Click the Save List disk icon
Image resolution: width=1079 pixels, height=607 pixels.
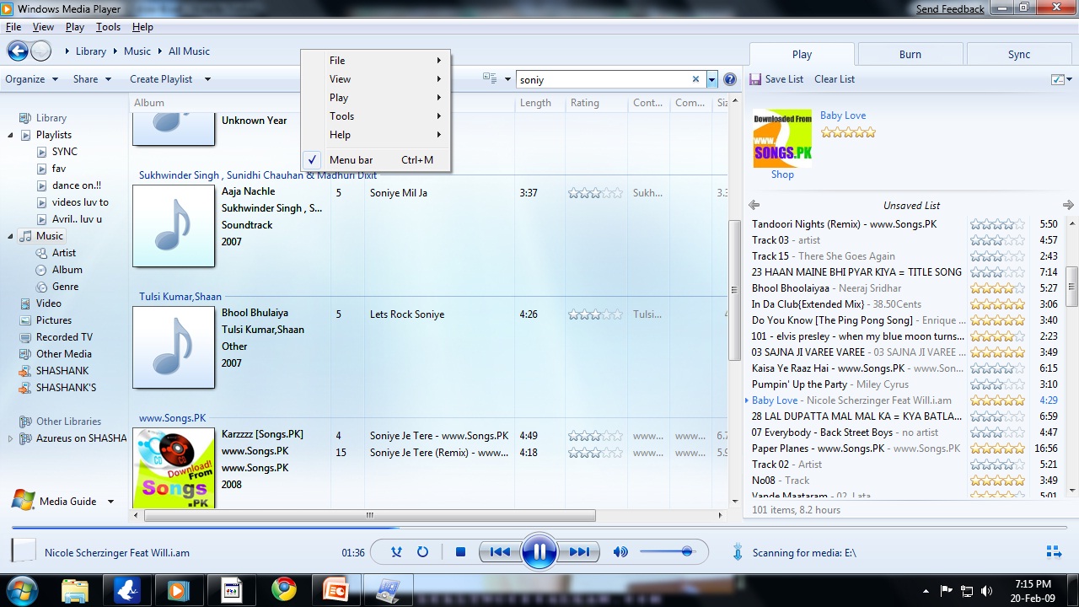(x=755, y=79)
